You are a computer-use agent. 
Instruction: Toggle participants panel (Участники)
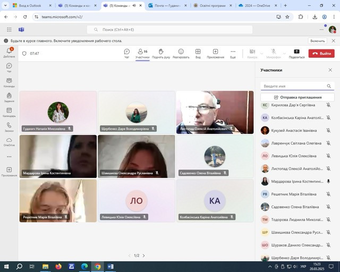142,54
